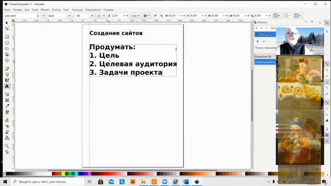Open the text alignment dropdown

(147, 16)
